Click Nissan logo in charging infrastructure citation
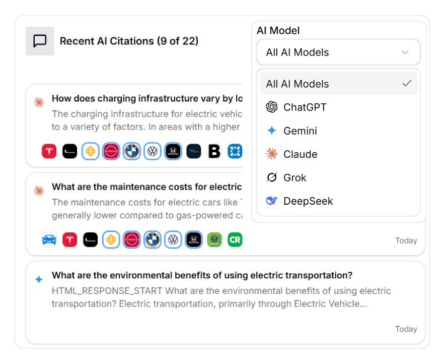This screenshot has width=441, height=363. tap(111, 151)
